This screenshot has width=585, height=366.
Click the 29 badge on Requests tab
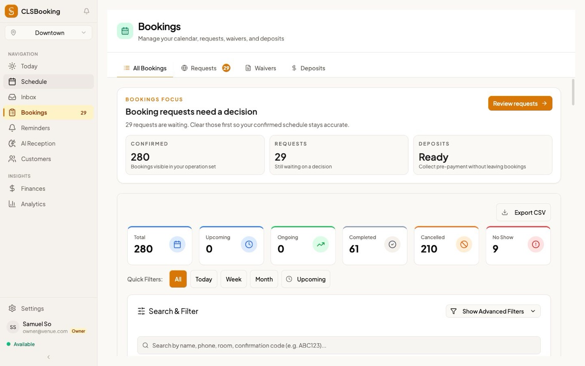[x=226, y=68]
